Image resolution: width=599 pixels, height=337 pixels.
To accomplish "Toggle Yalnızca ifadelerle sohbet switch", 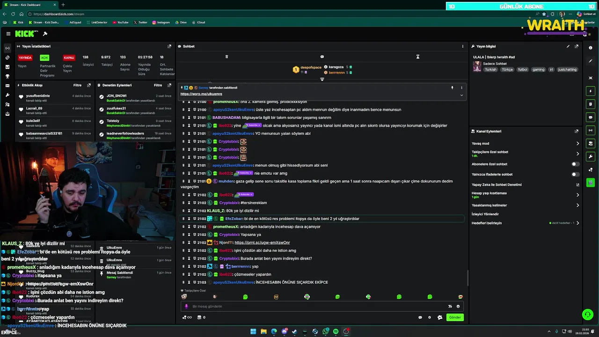I will 575,175.
